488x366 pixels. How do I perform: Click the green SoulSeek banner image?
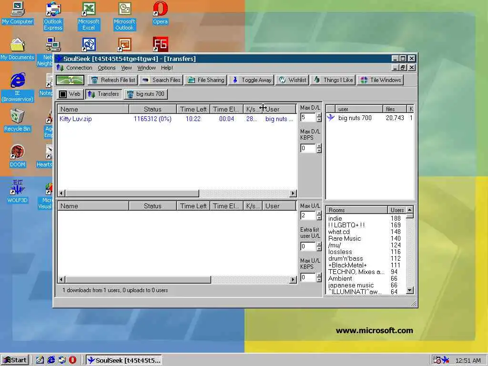[x=70, y=80]
